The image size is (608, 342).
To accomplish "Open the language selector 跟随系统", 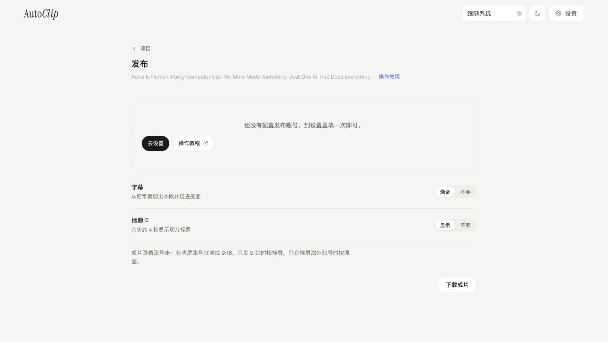I will 494,14.
